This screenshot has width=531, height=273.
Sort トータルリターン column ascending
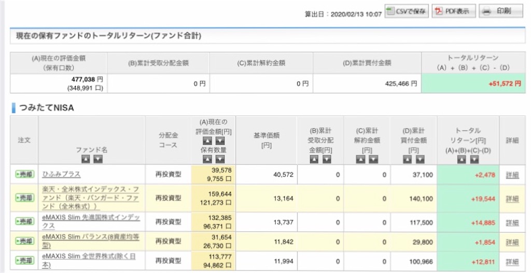tap(462, 159)
